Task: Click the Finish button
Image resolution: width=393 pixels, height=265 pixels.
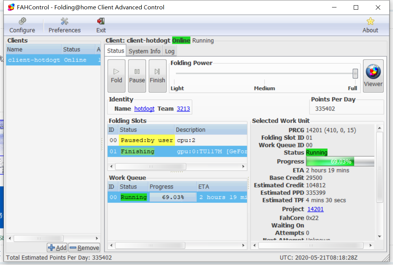Action: tap(158, 76)
